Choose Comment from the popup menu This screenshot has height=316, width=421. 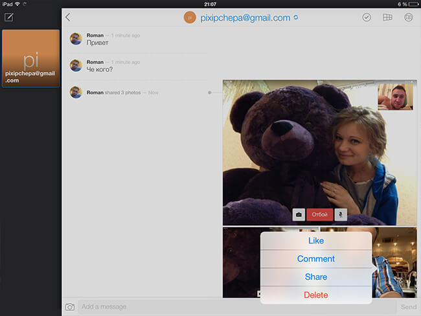coord(316,259)
